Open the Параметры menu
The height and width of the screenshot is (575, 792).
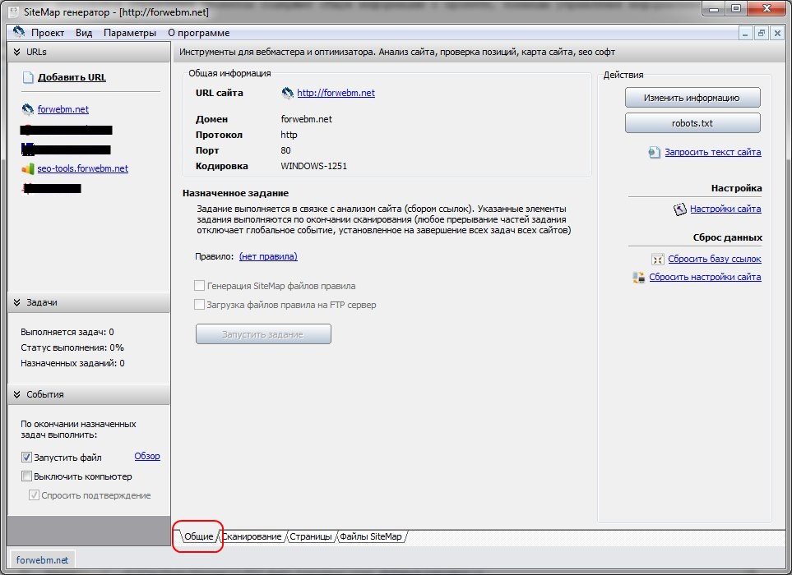pos(129,33)
